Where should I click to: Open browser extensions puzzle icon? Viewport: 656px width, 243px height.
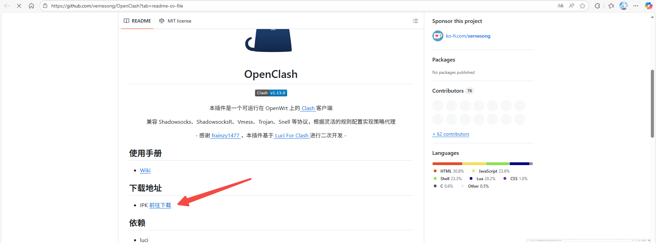click(597, 6)
